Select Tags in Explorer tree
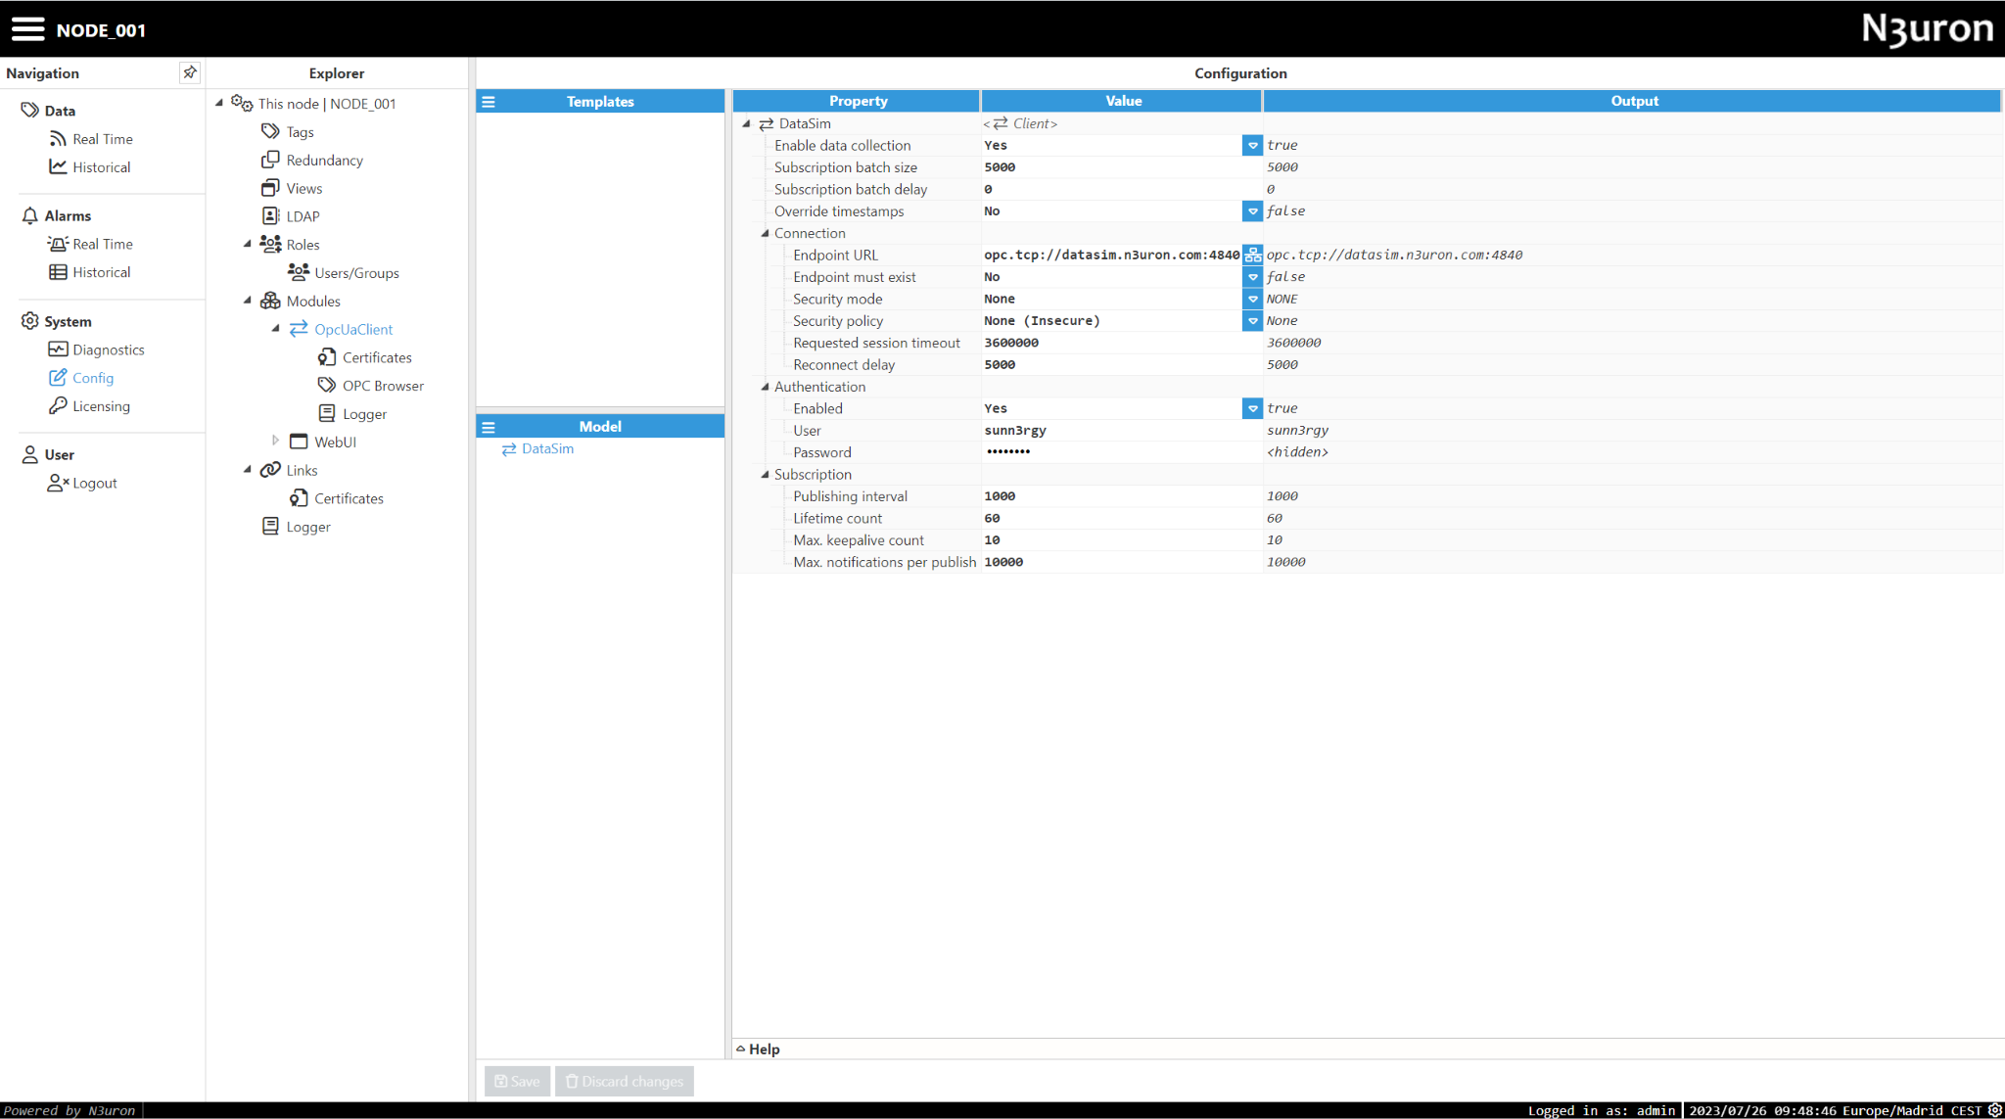This screenshot has width=2005, height=1119. point(300,132)
